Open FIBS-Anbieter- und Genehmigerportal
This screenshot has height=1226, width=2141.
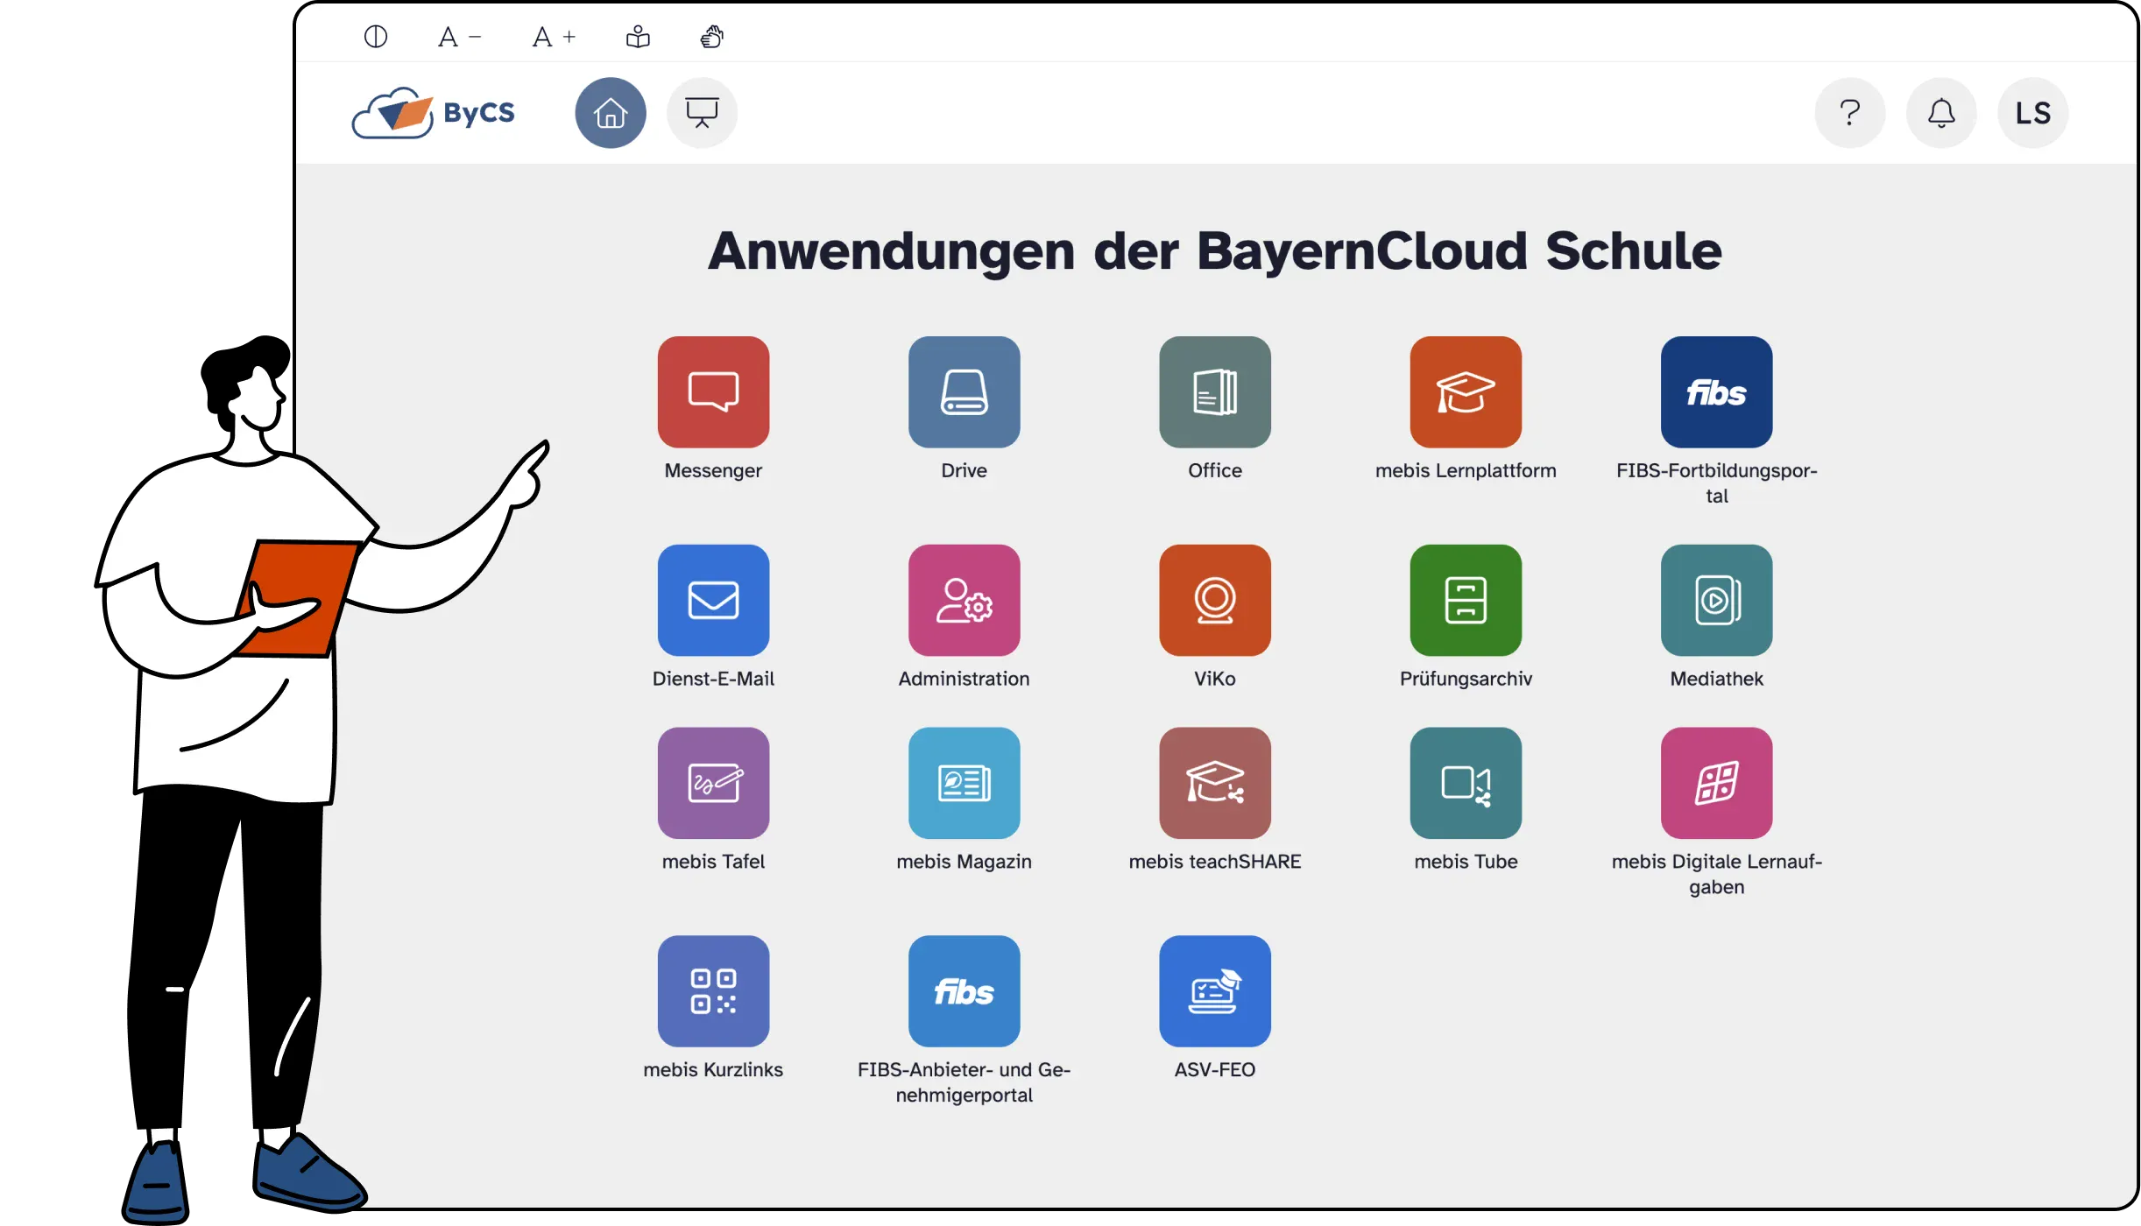click(964, 991)
